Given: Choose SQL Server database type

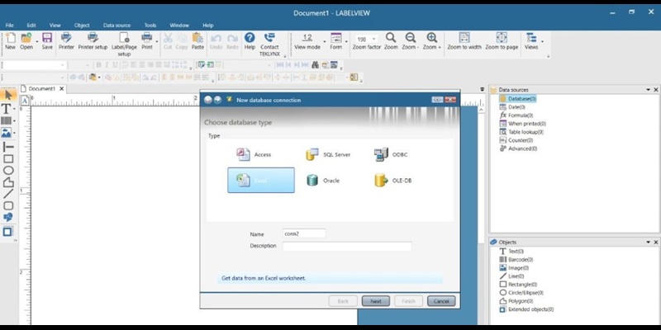Looking at the screenshot, I should click(x=328, y=154).
